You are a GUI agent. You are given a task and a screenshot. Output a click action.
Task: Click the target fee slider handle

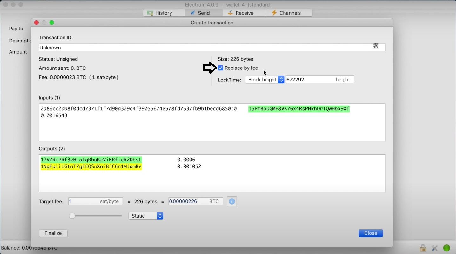(x=72, y=216)
